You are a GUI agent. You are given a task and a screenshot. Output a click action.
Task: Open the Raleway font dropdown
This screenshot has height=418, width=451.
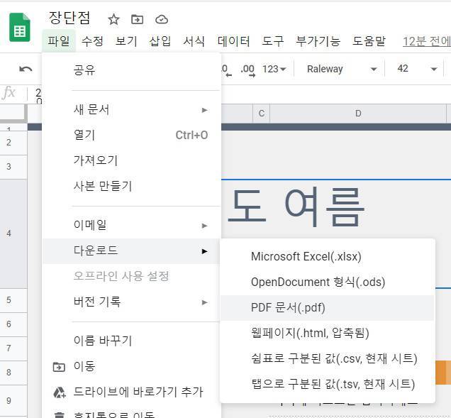[341, 69]
